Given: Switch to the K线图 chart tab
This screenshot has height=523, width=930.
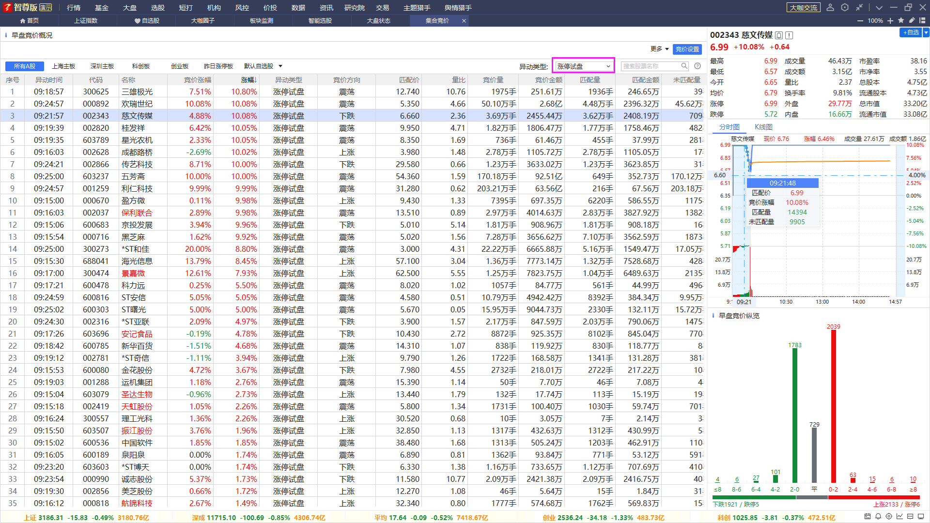Looking at the screenshot, I should point(764,127).
